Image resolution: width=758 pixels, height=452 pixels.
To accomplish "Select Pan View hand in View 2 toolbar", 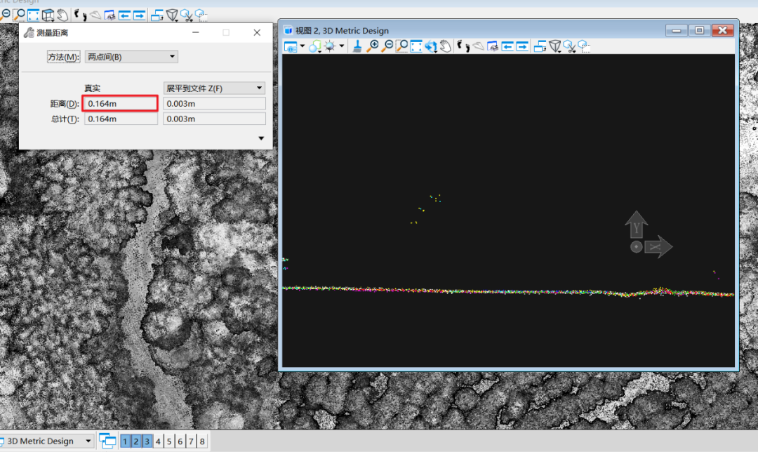I will pos(445,46).
